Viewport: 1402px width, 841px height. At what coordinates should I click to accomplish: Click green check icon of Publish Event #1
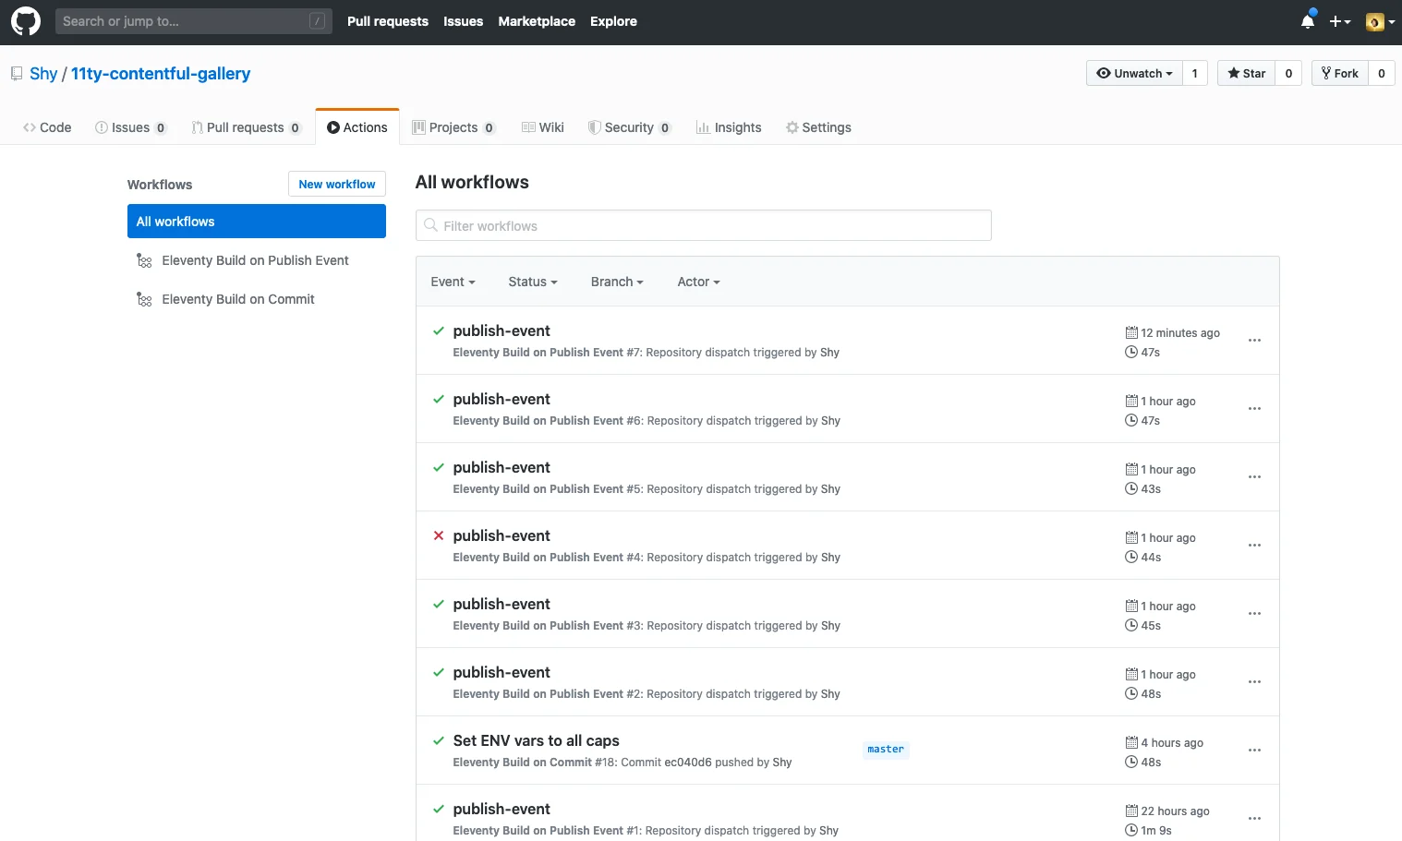(439, 809)
